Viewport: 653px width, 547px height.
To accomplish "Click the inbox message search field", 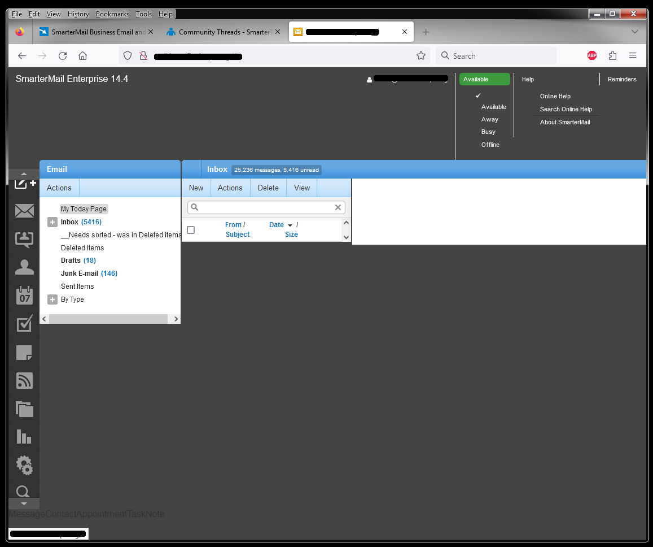I will pos(266,207).
